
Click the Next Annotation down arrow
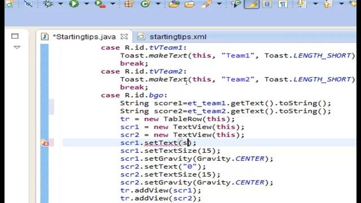click(x=301, y=4)
